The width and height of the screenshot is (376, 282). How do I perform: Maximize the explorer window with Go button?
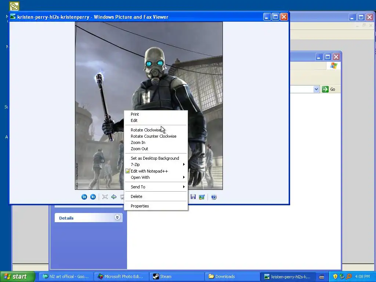tap(328, 57)
